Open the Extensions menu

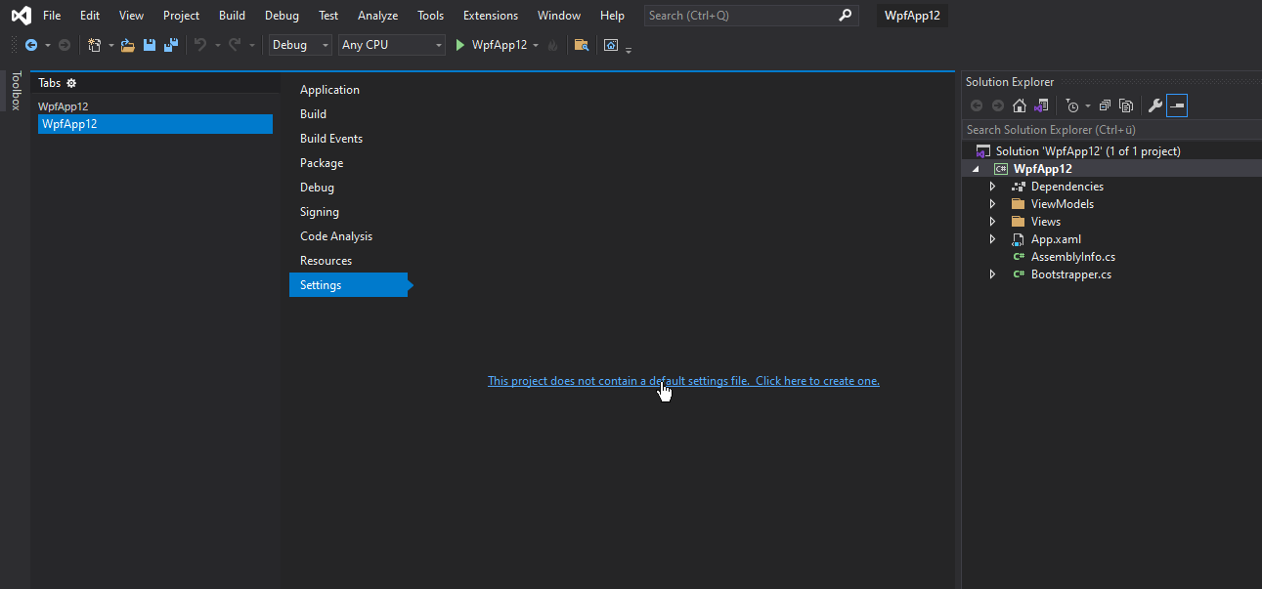coord(491,16)
